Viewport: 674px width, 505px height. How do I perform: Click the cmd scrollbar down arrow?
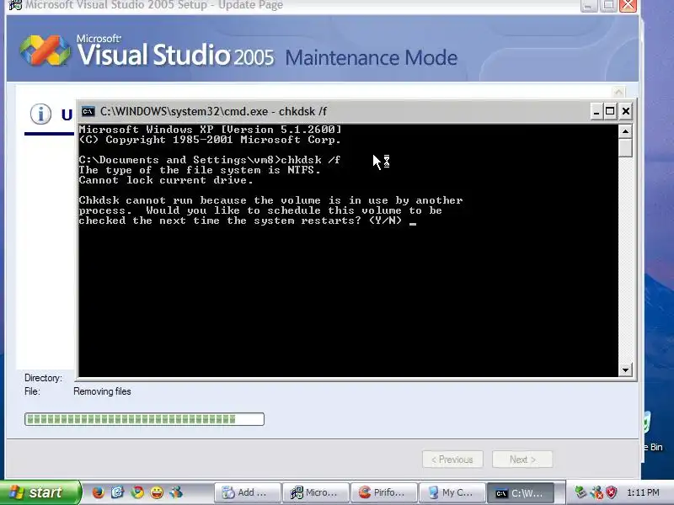pyautogui.click(x=625, y=369)
